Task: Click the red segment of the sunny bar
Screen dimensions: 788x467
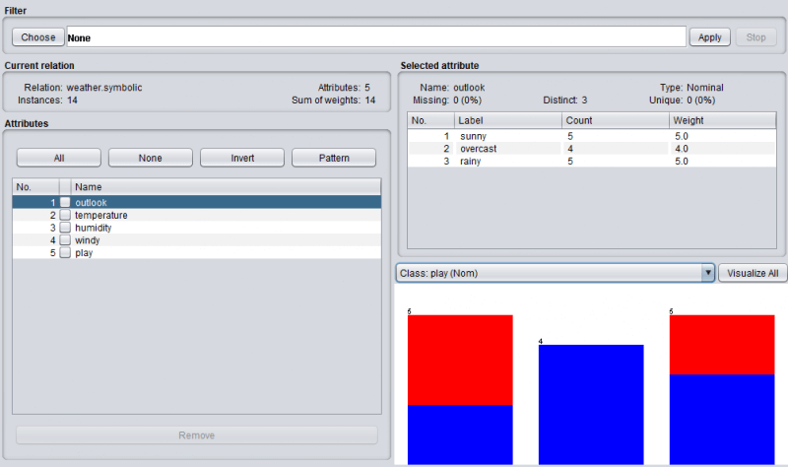Action: (460, 360)
